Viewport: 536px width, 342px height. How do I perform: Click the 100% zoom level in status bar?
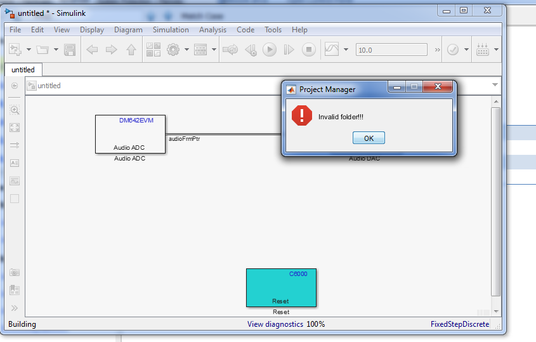[315, 324]
